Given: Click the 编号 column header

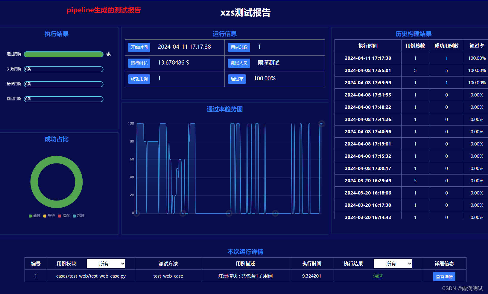Looking at the screenshot, I should click(36, 264).
